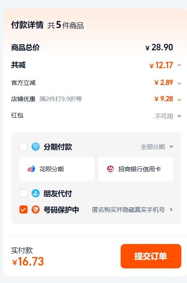Click the China Merchants Bank logo
This screenshot has height=283, width=187.
110,169
